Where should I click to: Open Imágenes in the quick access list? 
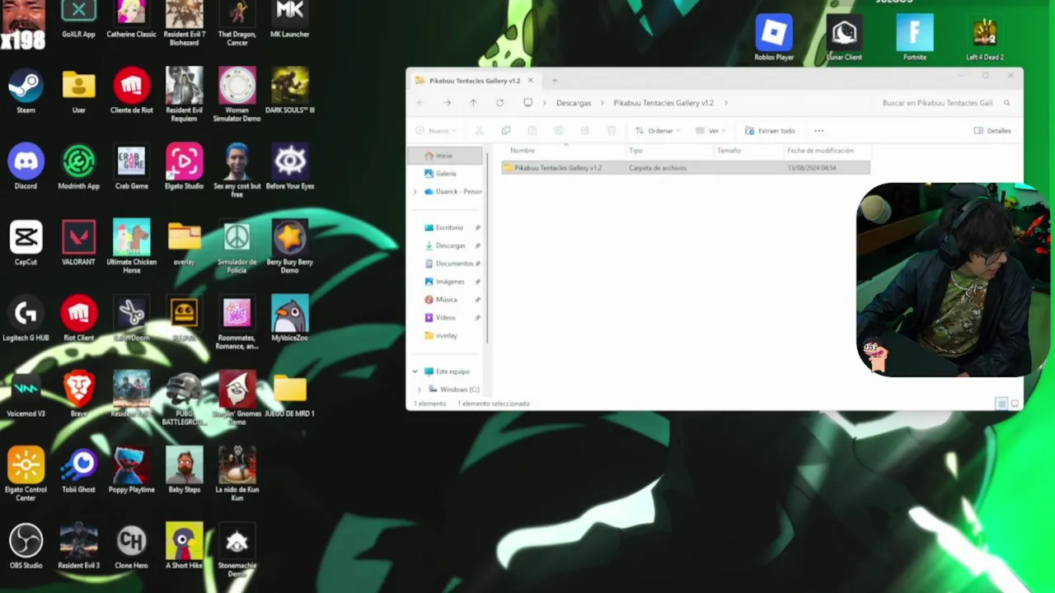pos(449,282)
